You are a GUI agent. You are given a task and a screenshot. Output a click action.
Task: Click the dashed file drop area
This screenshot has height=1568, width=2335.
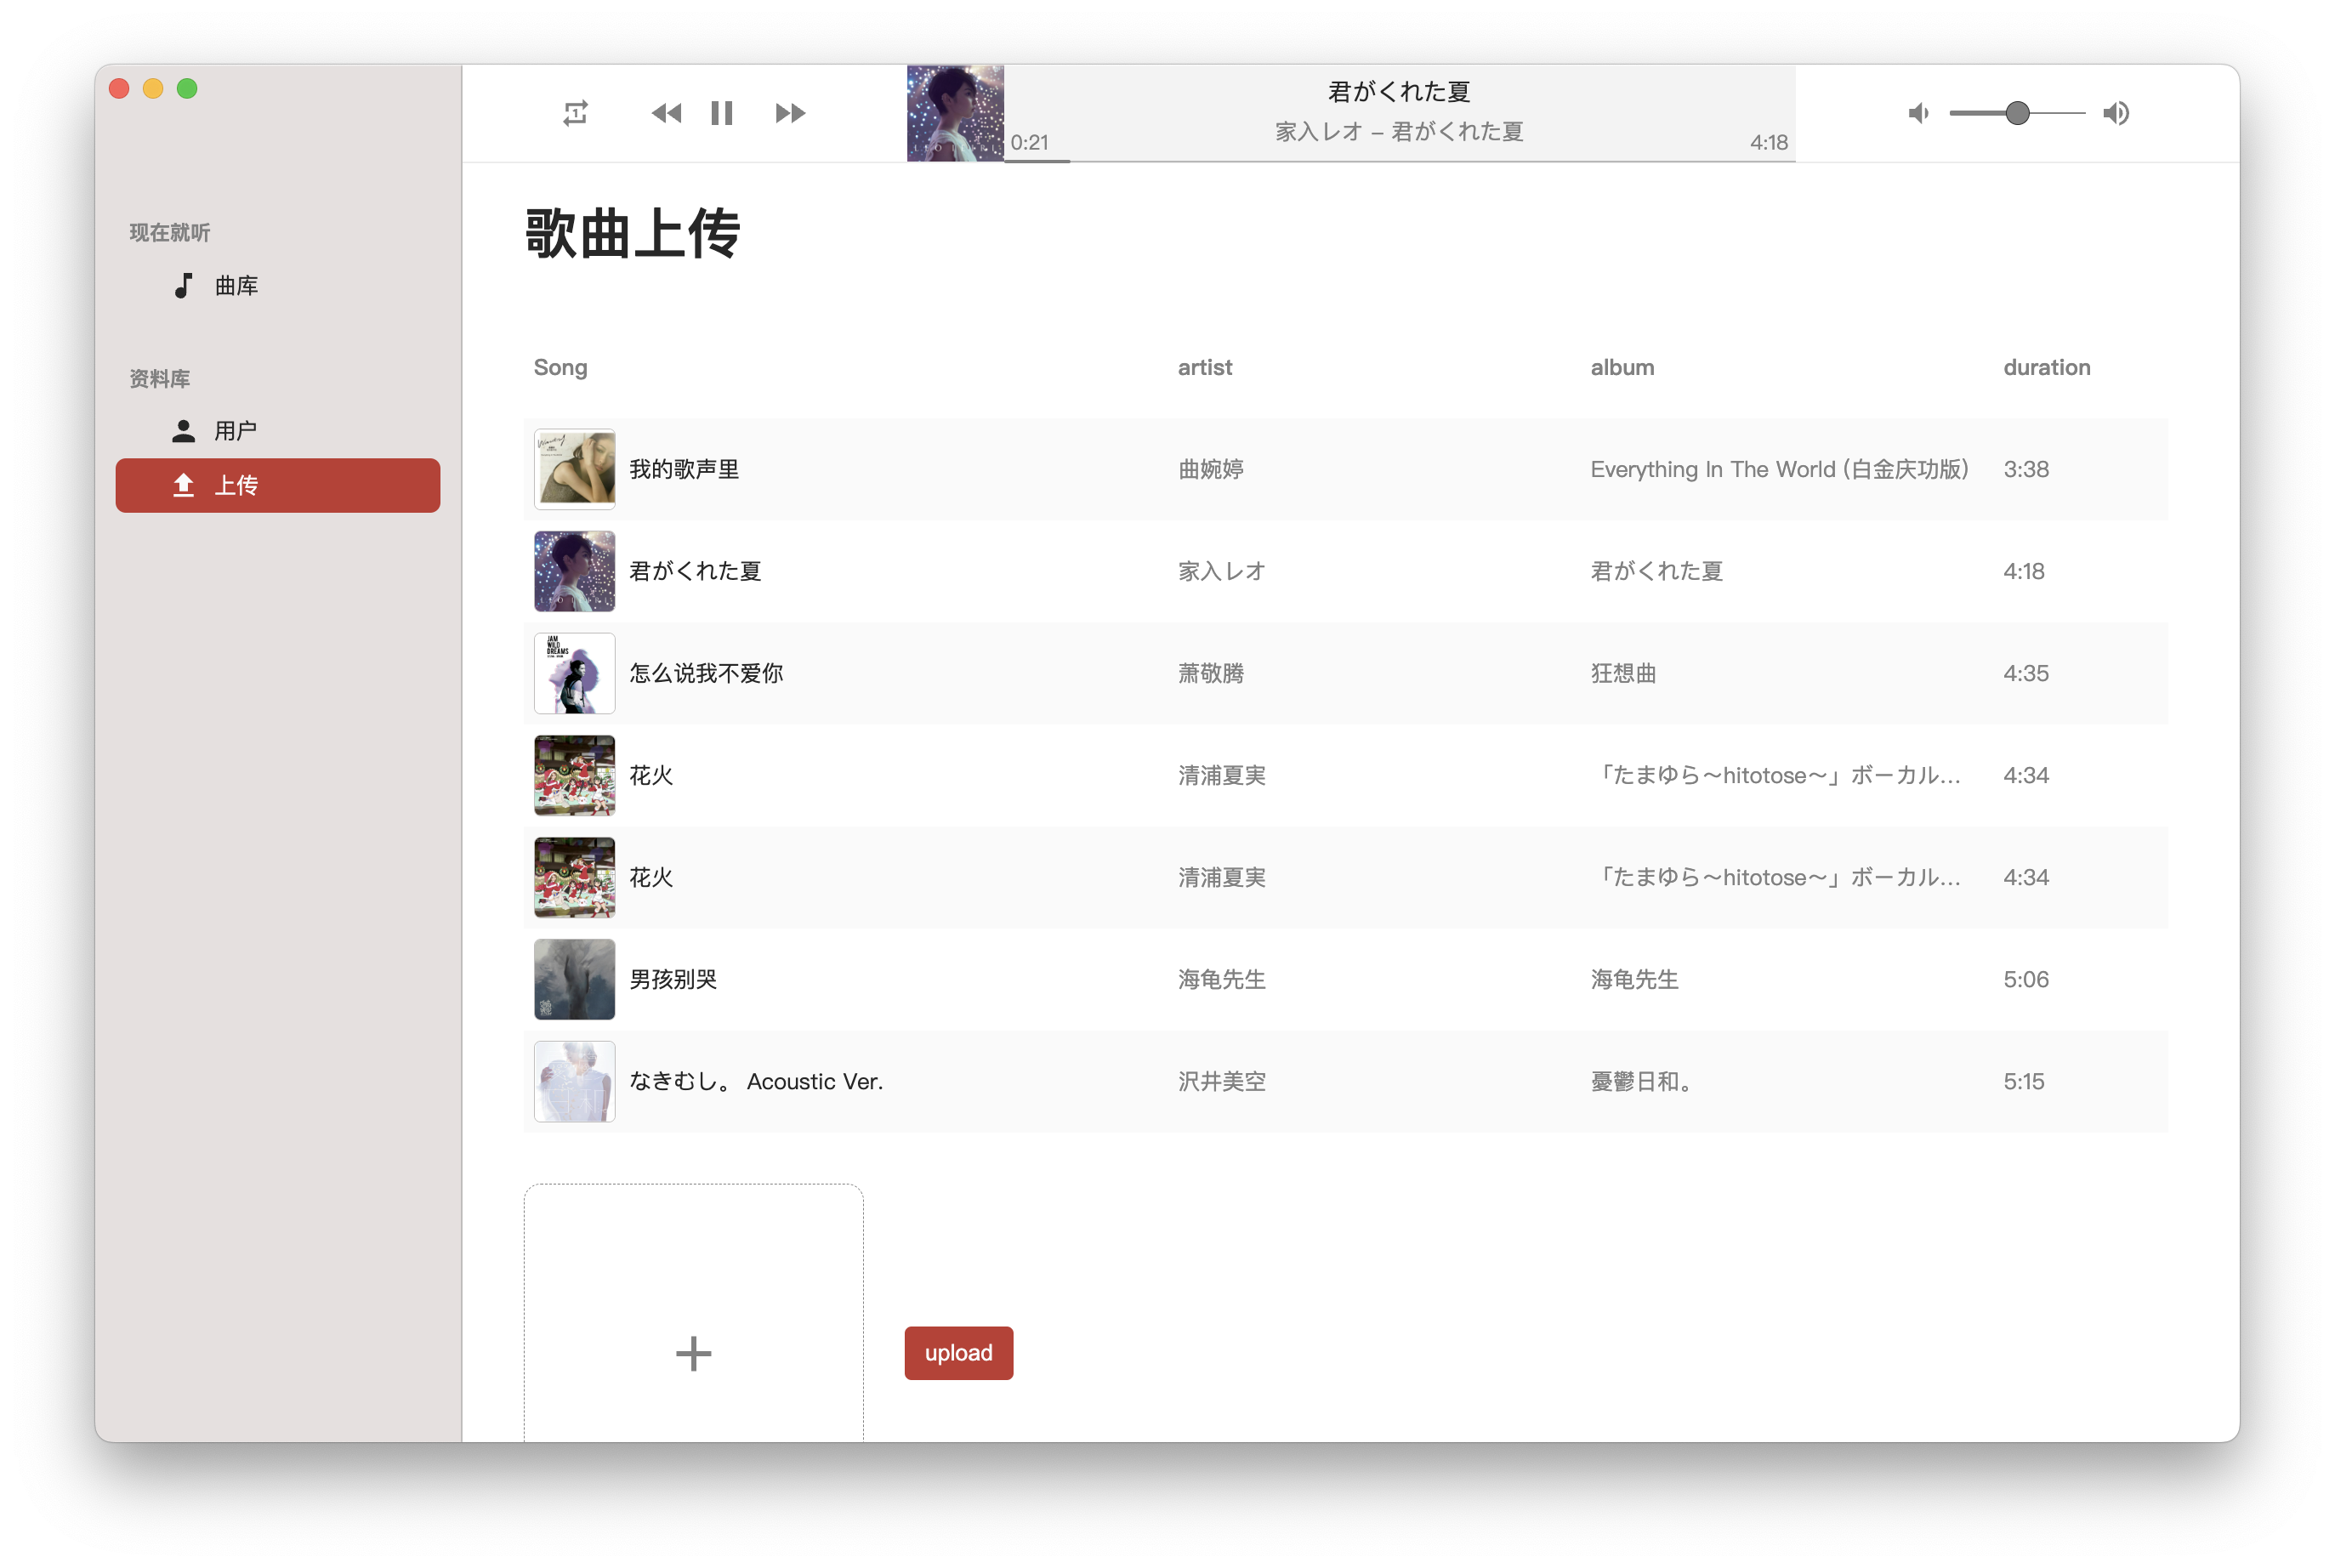click(x=693, y=1313)
